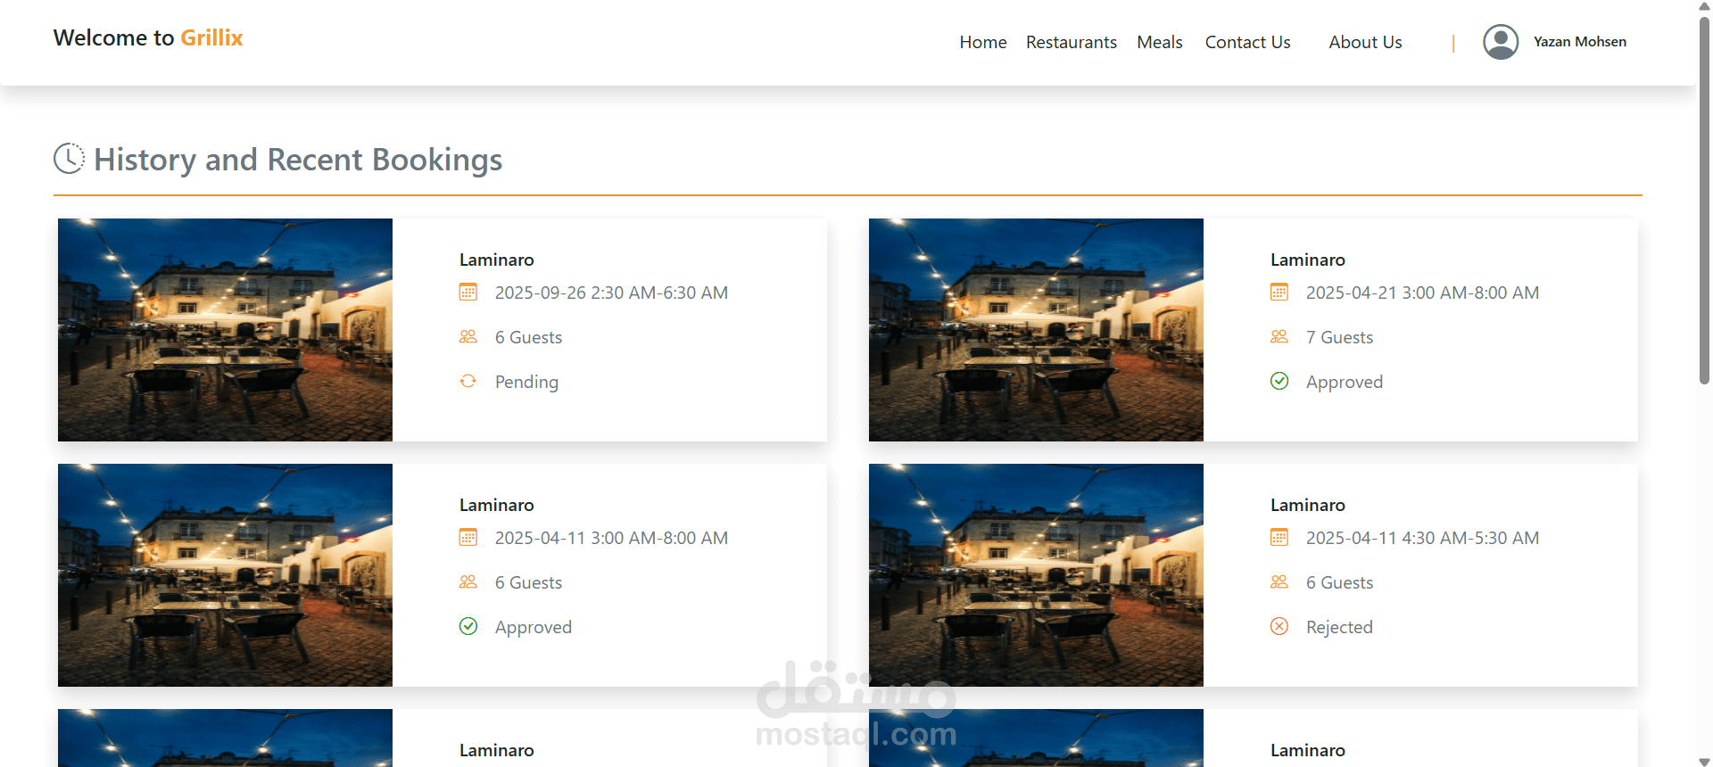Click the date 2025-04-11 3:00 AM-8:00 AM

click(x=611, y=538)
